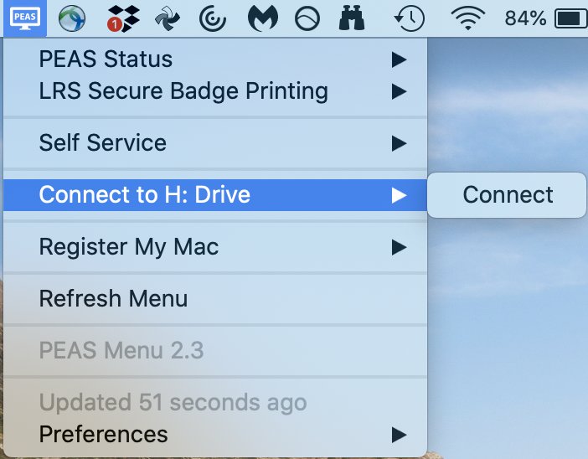
Task: Open the Wi-Fi status menu
Action: point(467,18)
